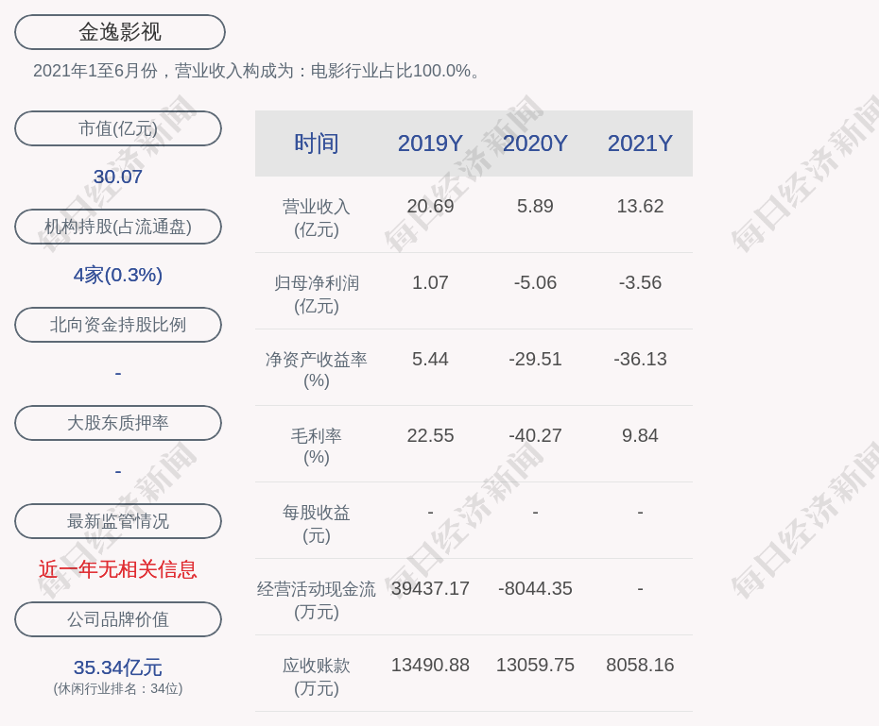
Task: Click cash flow value 39437.17
Action: [430, 588]
